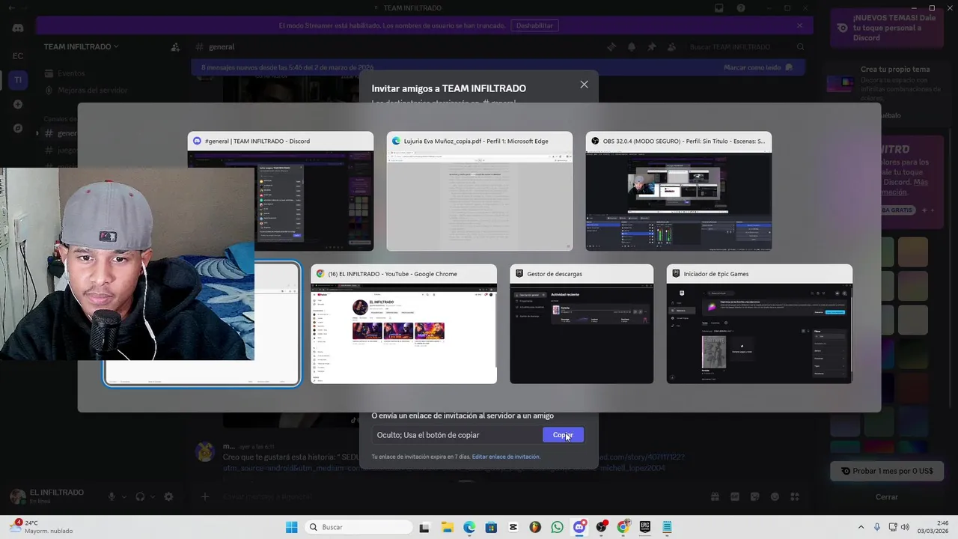
Task: Expand the TEAM INFILTRADO server dropdown
Action: pyautogui.click(x=81, y=46)
